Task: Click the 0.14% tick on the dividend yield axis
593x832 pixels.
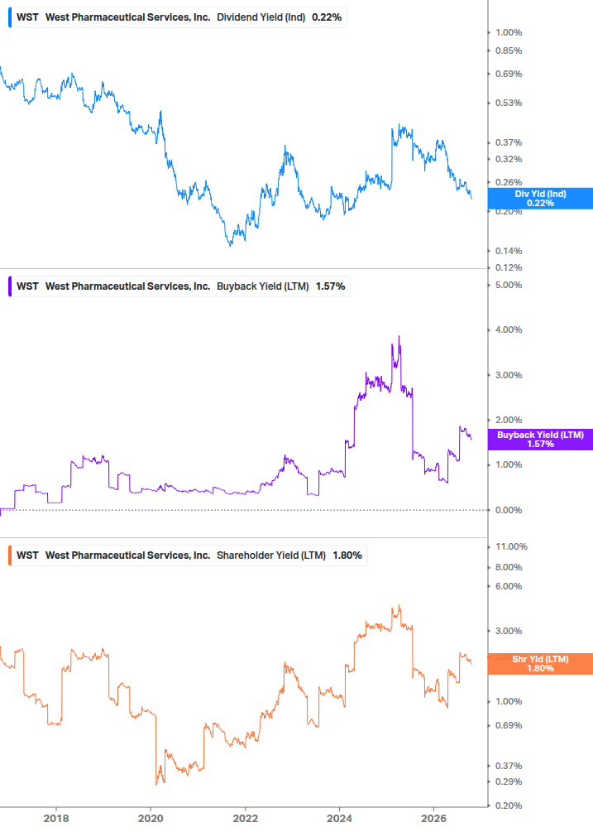Action: 509,251
